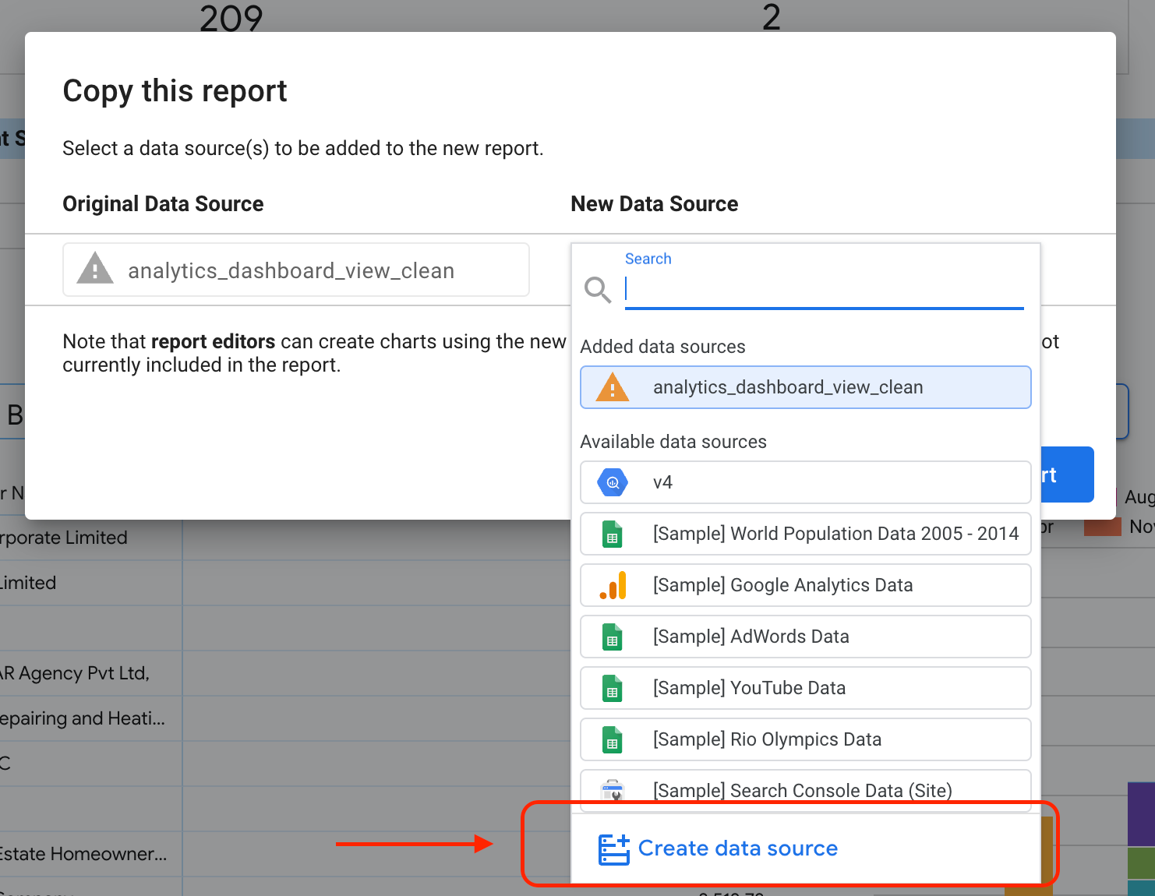Select [Sample] Search Console Data (Site)
Viewport: 1155px width, 896px height.
[x=805, y=789]
